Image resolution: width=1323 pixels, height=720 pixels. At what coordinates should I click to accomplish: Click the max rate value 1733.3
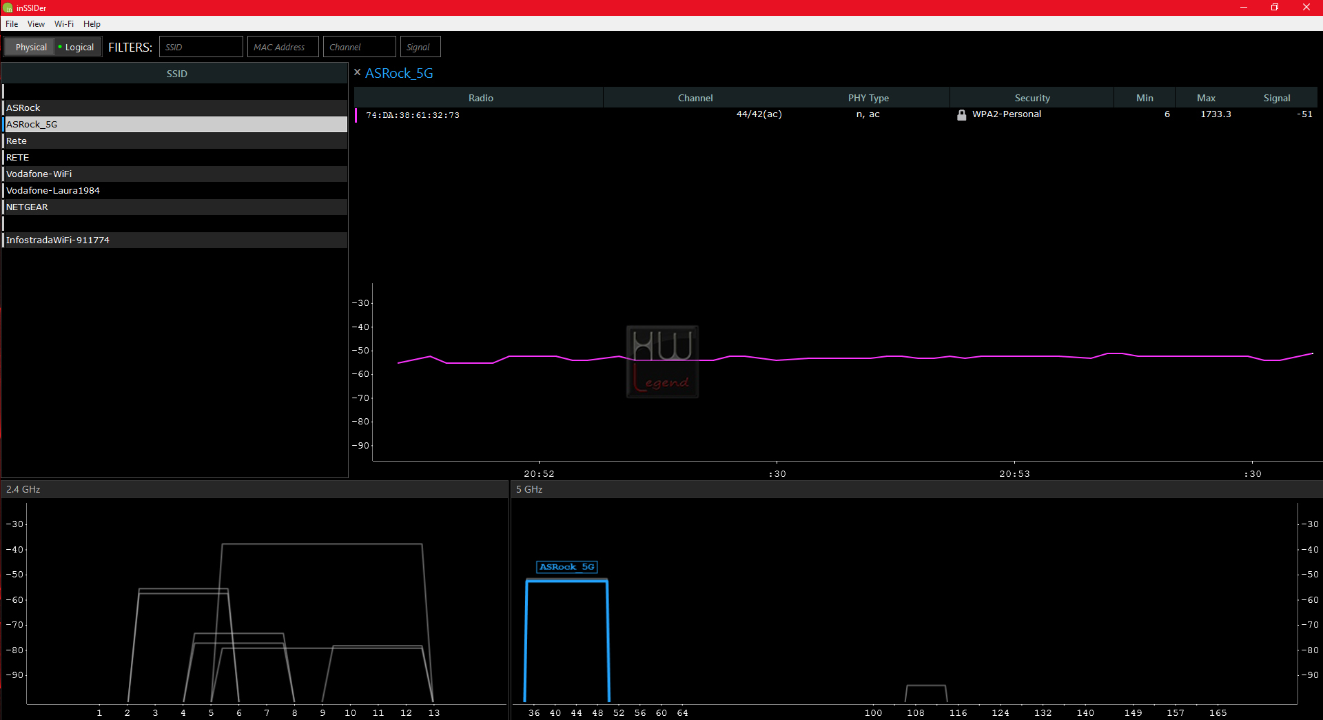(1216, 114)
